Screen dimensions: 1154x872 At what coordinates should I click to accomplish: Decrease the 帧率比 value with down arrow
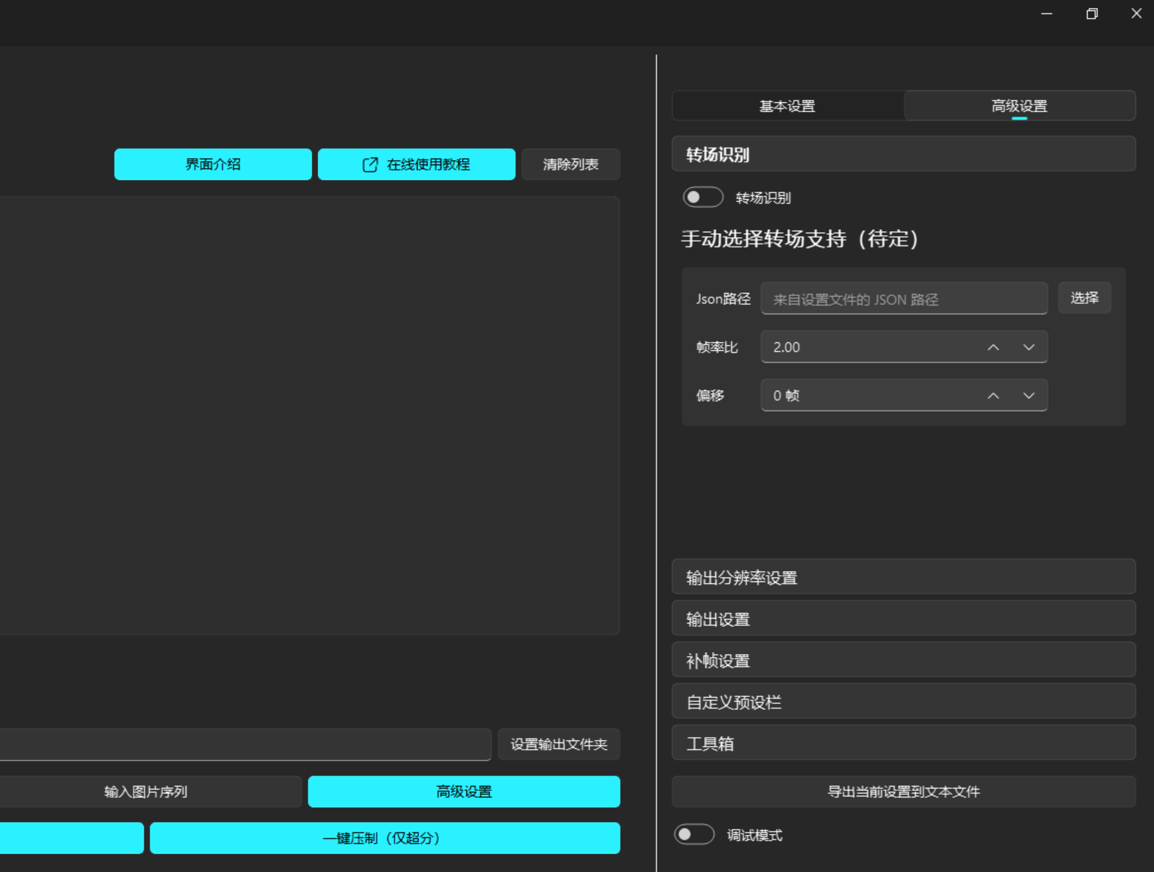pos(1028,347)
